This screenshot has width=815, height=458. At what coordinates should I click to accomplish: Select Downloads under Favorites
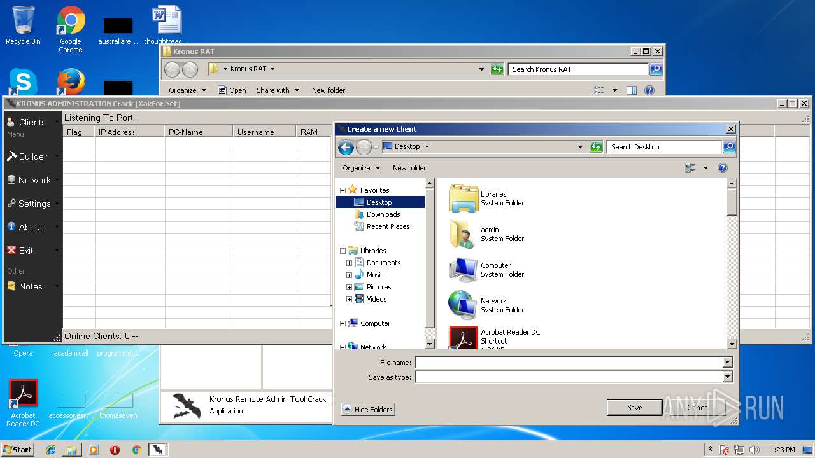[383, 214]
